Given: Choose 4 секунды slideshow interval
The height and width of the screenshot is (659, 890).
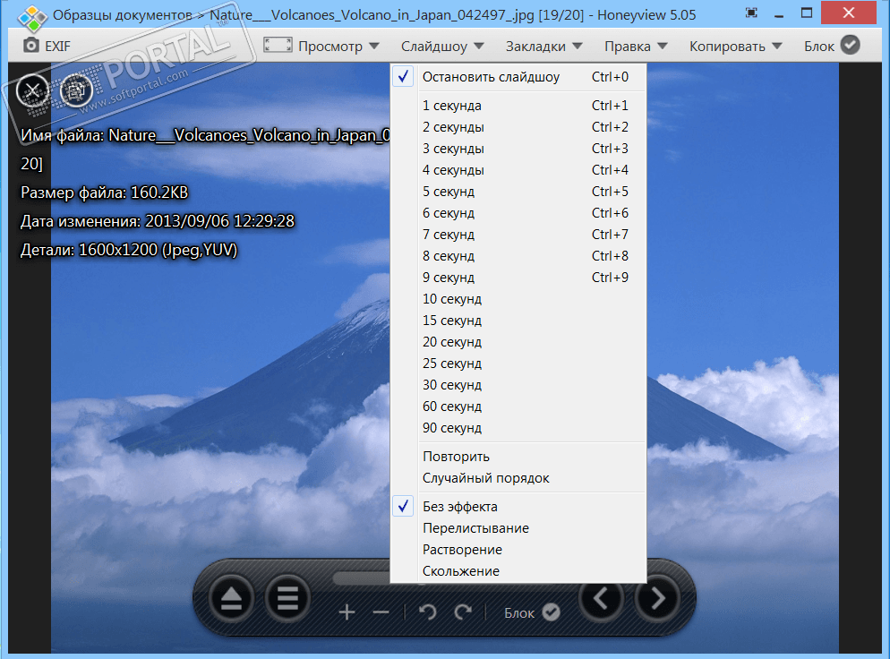Looking at the screenshot, I should [x=518, y=170].
